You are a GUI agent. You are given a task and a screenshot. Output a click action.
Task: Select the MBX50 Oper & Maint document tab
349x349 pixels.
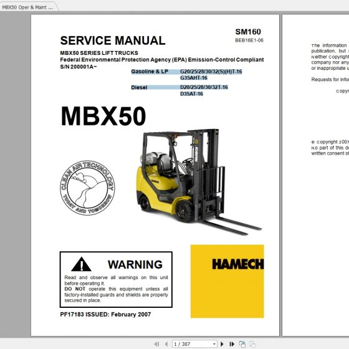point(27,7)
